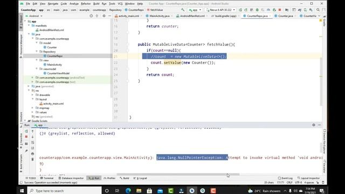Click the Run console horizontal scrollbar

tap(178, 175)
